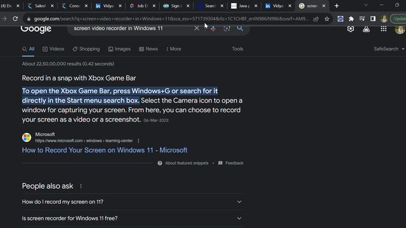Switch to Shopping results tab
This screenshot has height=228, width=406.
[x=86, y=49]
